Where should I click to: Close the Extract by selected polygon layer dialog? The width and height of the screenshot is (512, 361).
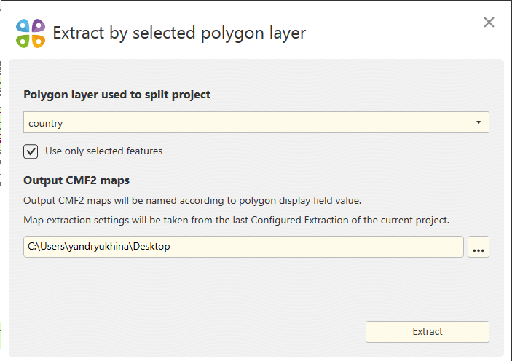coord(489,22)
